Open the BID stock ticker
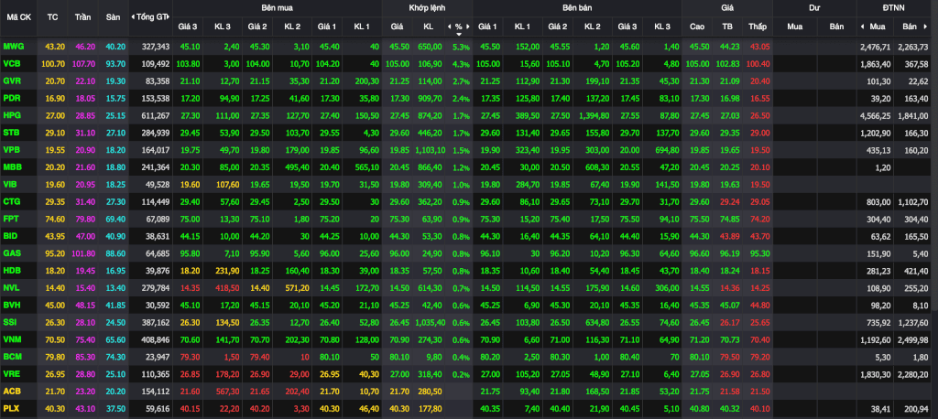This screenshot has width=938, height=419. point(10,236)
